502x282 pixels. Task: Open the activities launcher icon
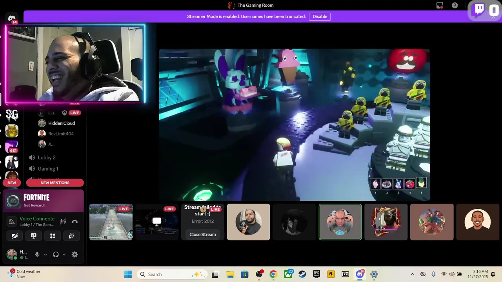coord(53,236)
